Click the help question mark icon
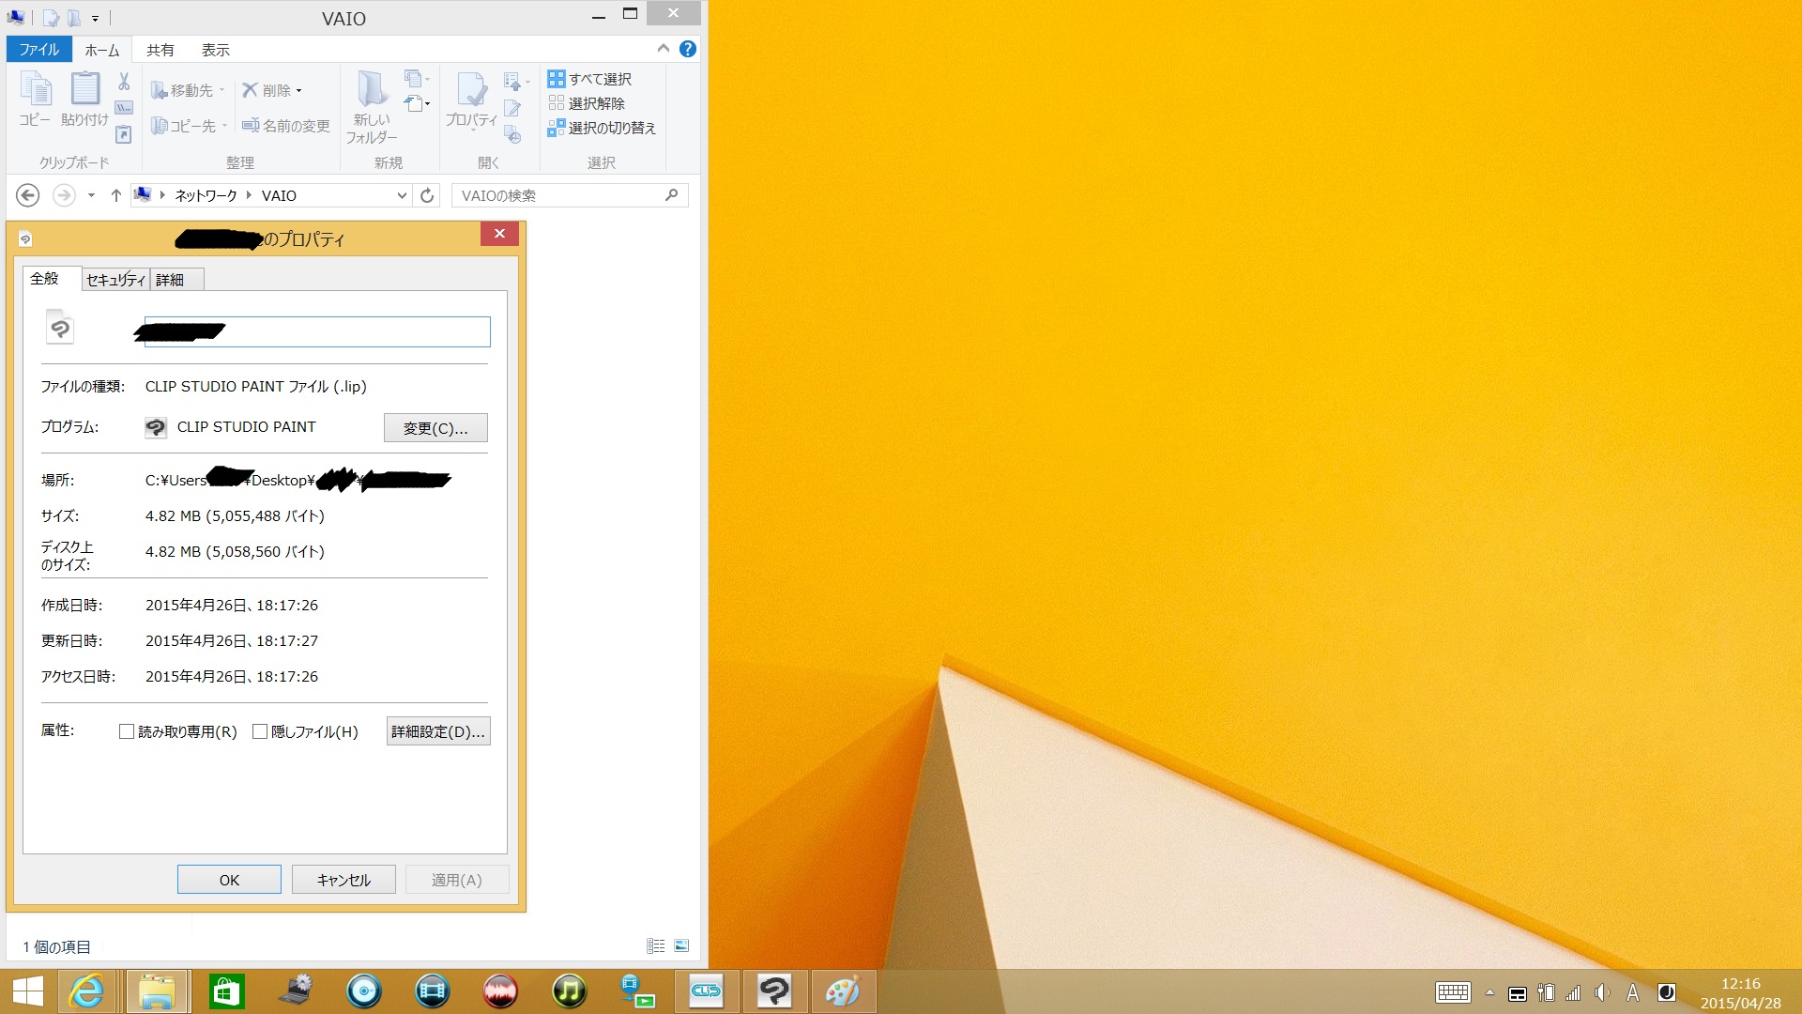Viewport: 1802px width, 1014px height. tap(688, 49)
